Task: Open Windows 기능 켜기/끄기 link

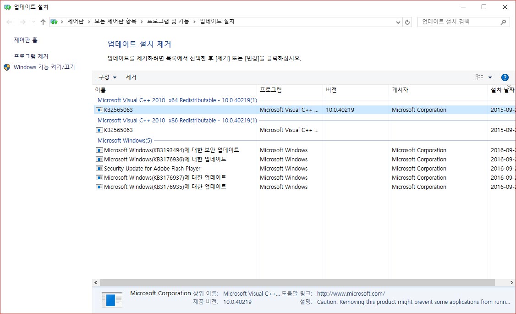Action: pos(44,67)
